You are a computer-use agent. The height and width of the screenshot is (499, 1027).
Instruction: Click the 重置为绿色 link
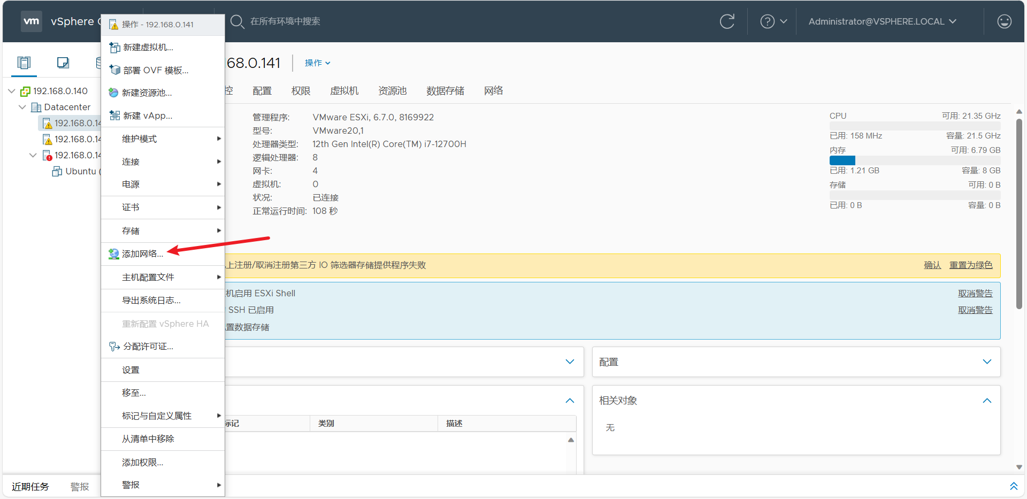point(970,265)
